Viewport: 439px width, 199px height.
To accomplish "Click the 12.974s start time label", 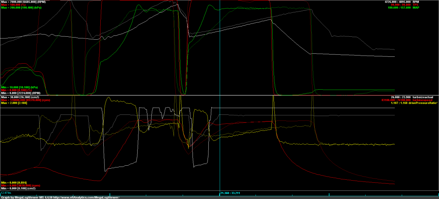I will pyautogui.click(x=6, y=193).
